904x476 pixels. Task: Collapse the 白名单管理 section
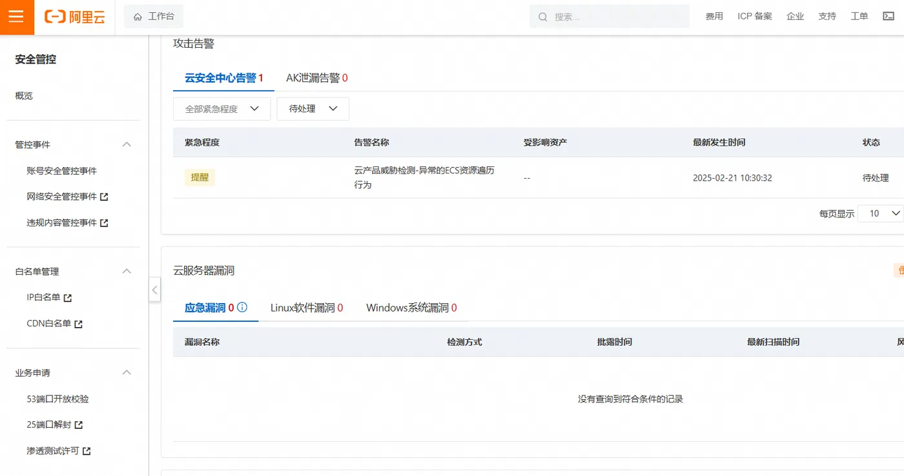(127, 272)
